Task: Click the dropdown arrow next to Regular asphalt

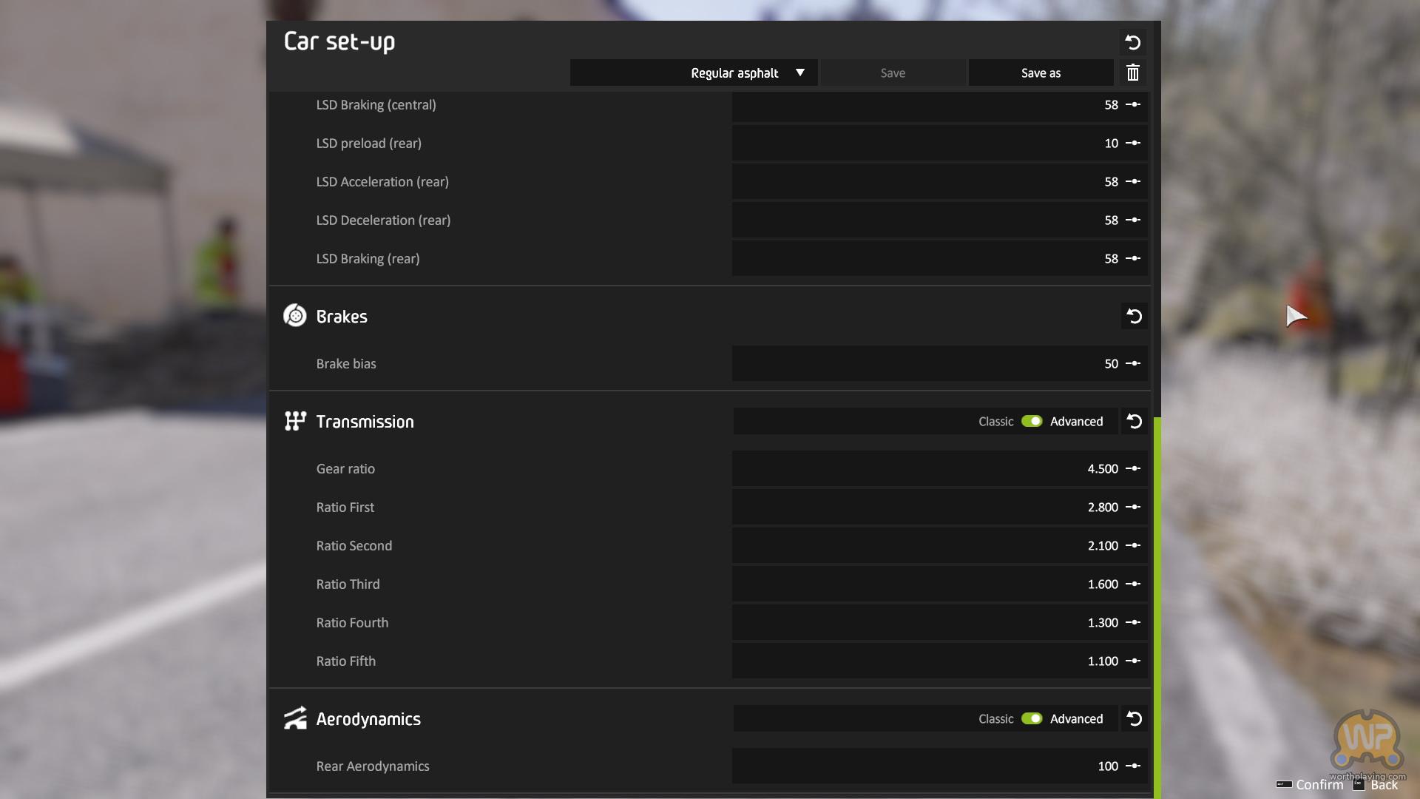Action: point(799,73)
